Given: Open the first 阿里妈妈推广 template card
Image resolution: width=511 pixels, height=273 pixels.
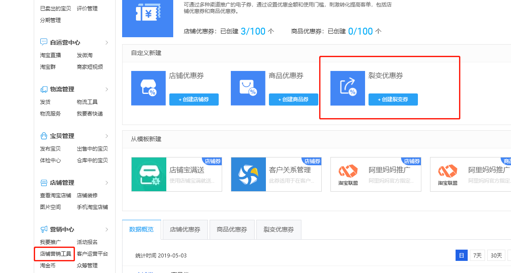Looking at the screenshot, I should 375,174.
